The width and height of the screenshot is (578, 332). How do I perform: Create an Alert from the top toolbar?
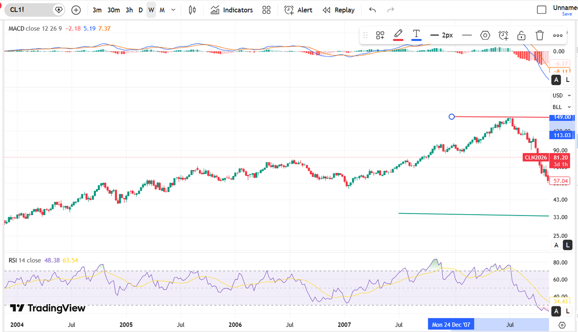pyautogui.click(x=298, y=10)
